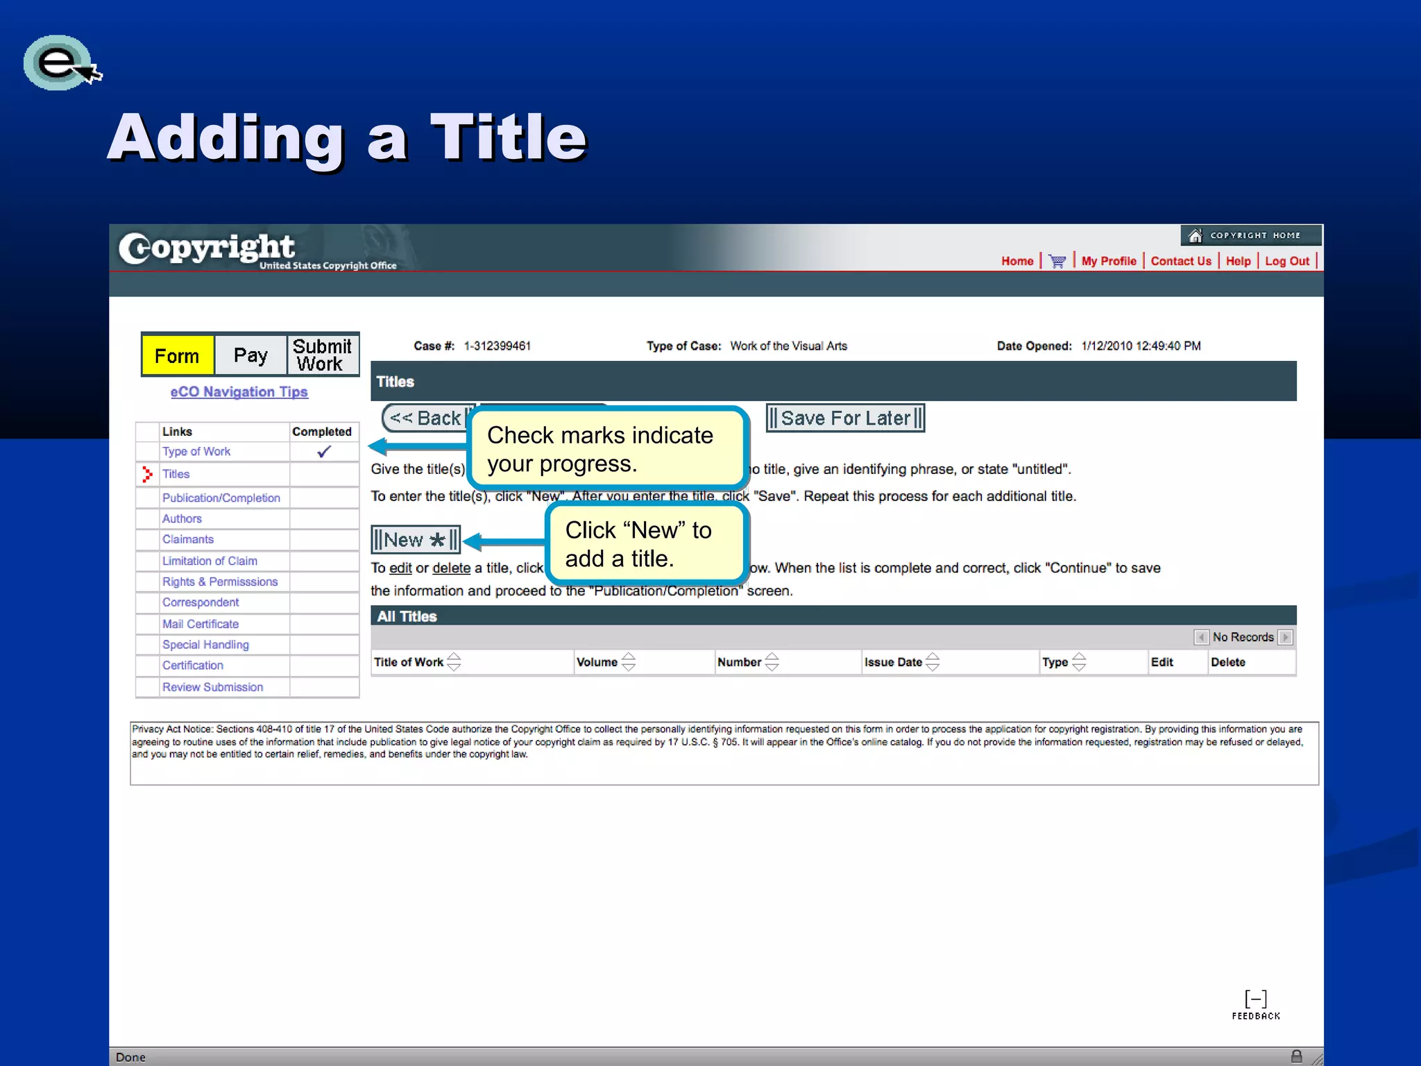Click the 'All Titles' section header
Screen dimensions: 1421x1066
(x=833, y=616)
